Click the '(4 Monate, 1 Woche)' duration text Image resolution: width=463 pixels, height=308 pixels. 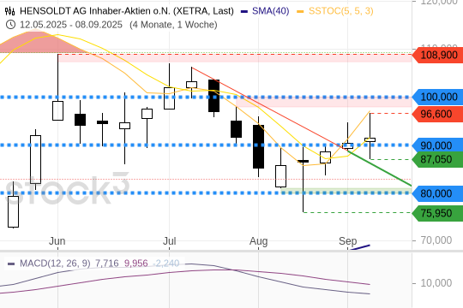coord(173,25)
